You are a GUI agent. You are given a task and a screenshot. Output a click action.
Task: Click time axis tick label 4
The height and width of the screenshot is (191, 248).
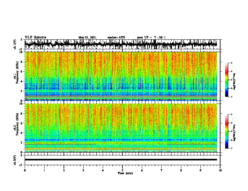coord(103,170)
